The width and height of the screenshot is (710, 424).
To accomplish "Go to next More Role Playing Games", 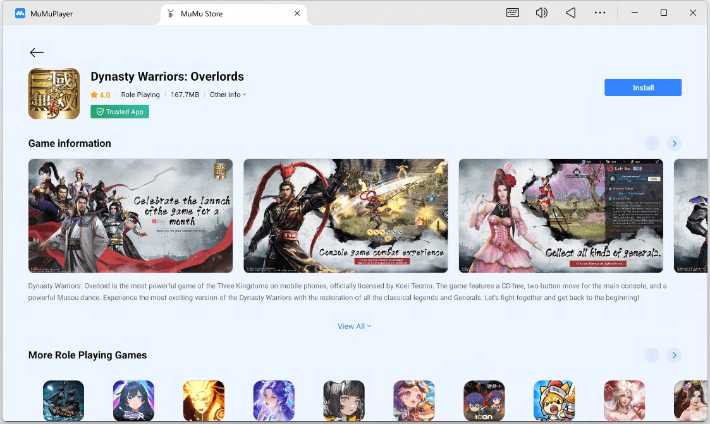I will point(674,355).
